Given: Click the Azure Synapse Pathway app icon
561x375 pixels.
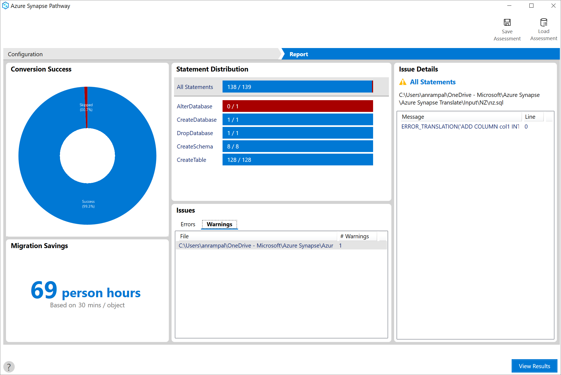Looking at the screenshot, I should click(5, 5).
